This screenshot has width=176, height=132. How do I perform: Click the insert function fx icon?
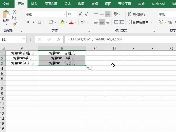tap(59, 39)
